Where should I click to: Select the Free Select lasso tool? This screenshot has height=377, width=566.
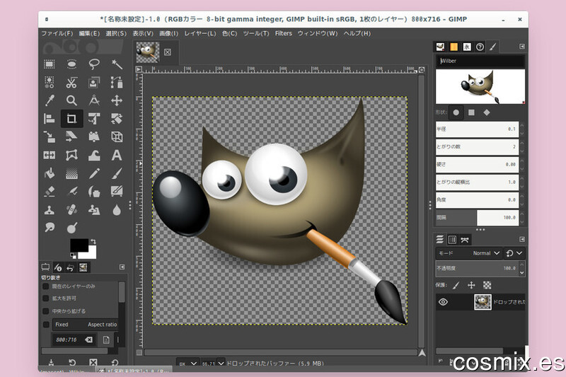[x=94, y=64]
